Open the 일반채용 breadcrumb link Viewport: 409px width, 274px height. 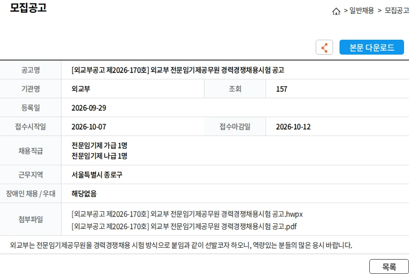[x=361, y=10]
